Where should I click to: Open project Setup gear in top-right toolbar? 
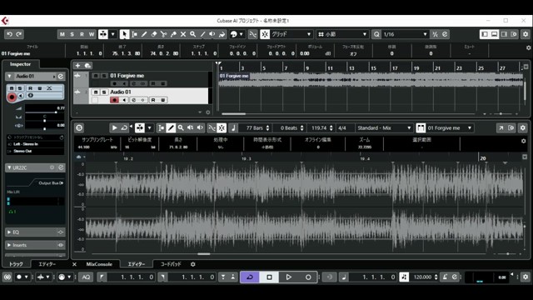tap(526, 34)
